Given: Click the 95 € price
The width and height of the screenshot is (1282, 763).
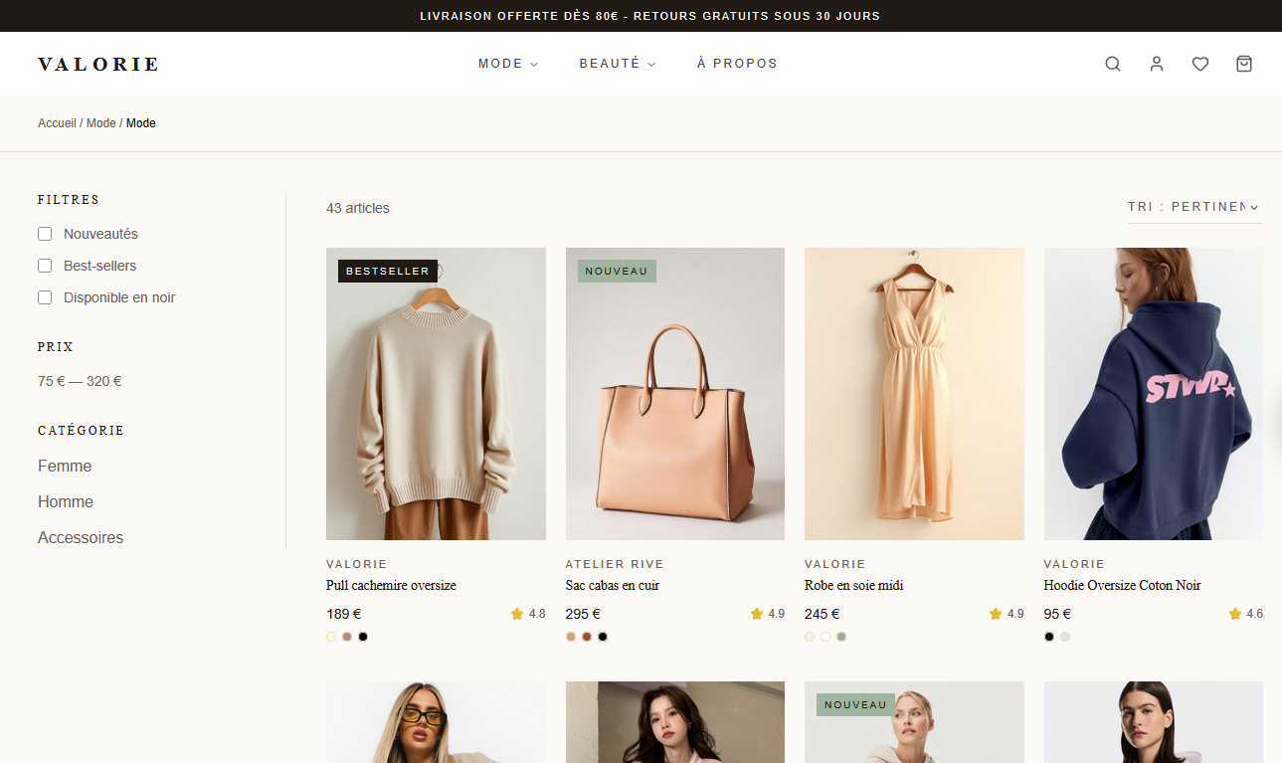Looking at the screenshot, I should (x=1057, y=614).
